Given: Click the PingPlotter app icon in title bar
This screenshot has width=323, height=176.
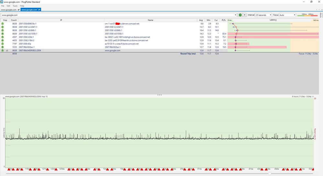Looking at the screenshot, I should click(x=2, y=2).
